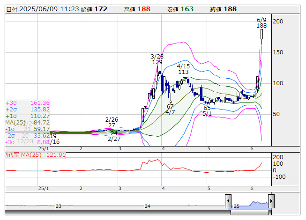
Task: Click the 6/9 high label of 188
Action: (261, 26)
